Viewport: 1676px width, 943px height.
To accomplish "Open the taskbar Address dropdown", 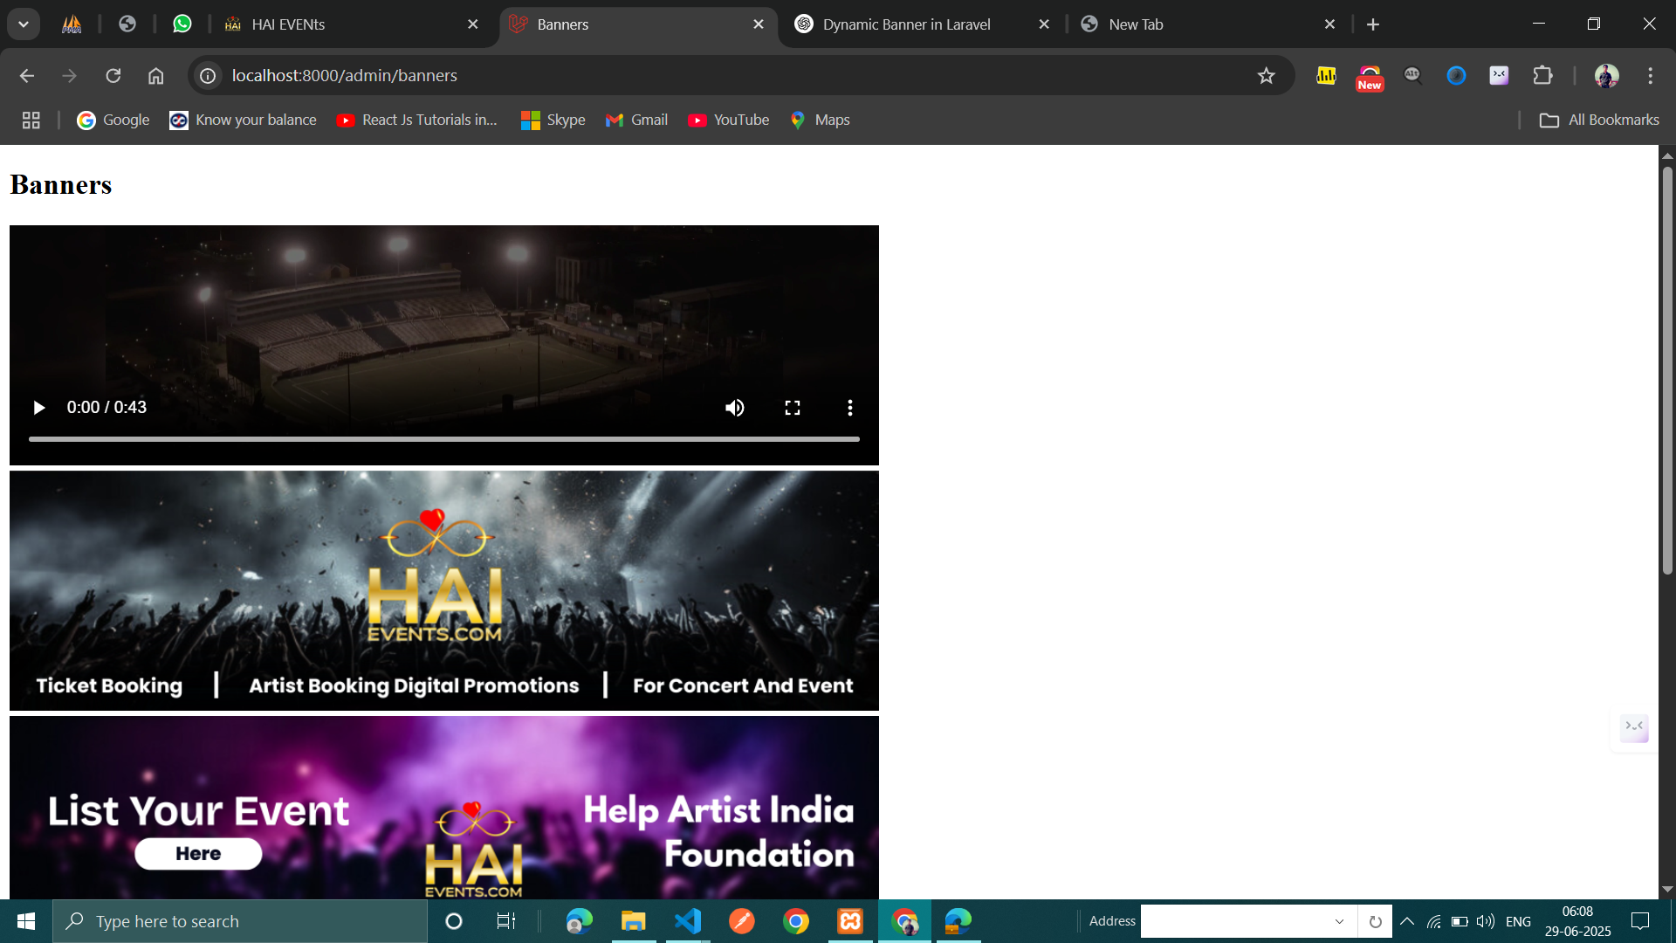I will pyautogui.click(x=1339, y=921).
